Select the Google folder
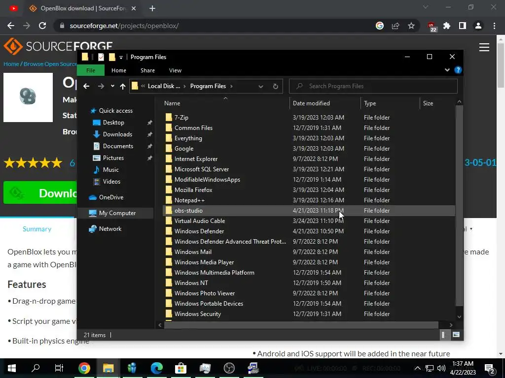Image resolution: width=505 pixels, height=378 pixels. (x=309, y=149)
